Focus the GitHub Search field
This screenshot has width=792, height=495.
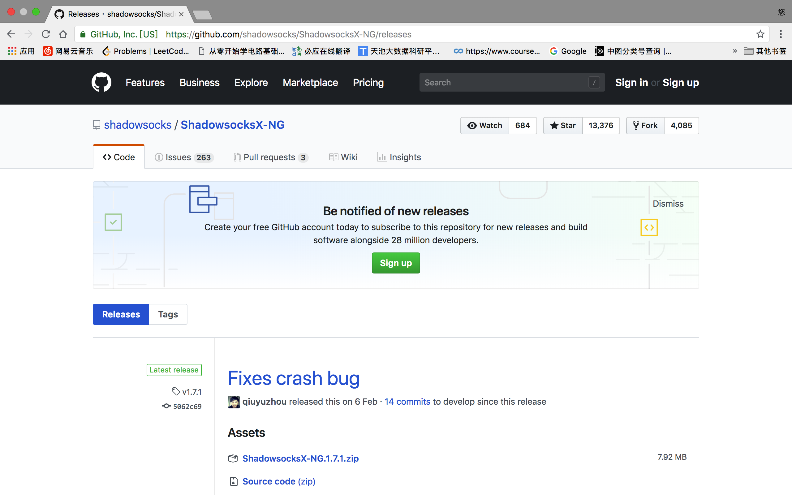click(512, 83)
